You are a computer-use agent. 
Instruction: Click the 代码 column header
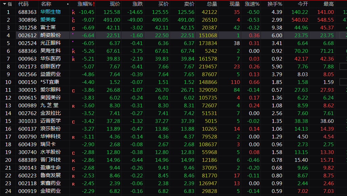[23, 4]
